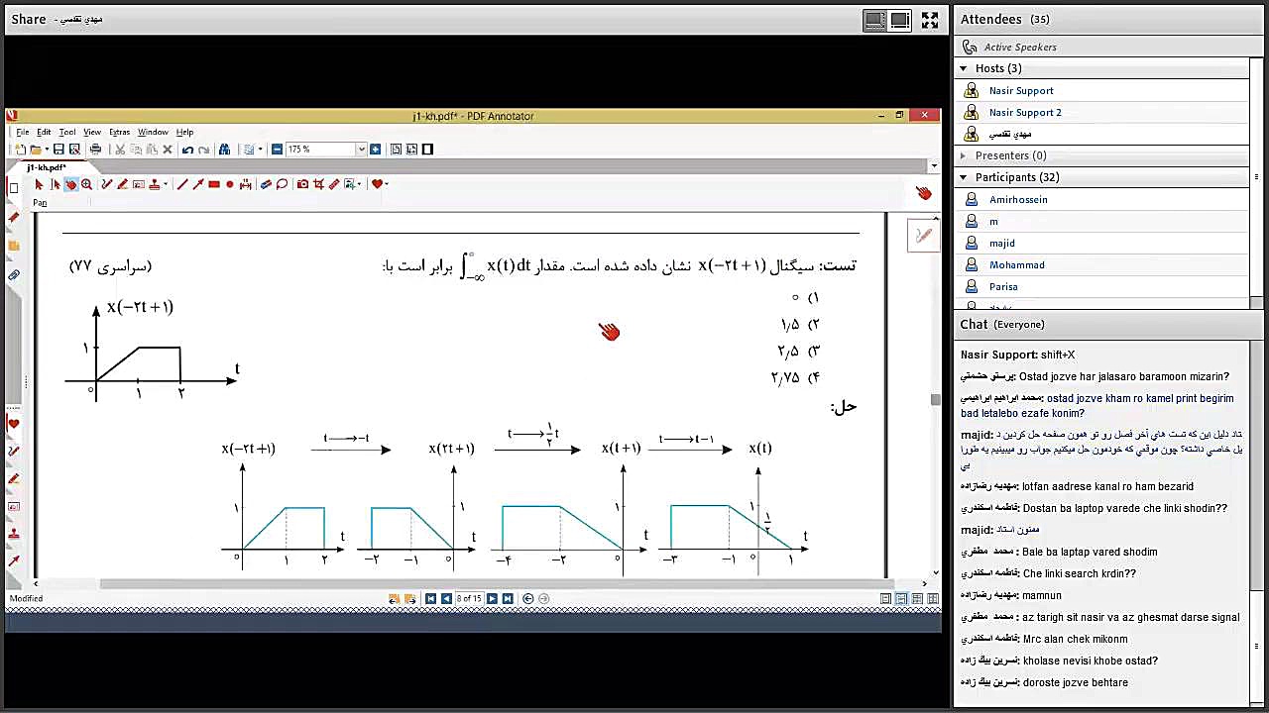Select the Marker highlighter tool
This screenshot has height=713, width=1269.
pos(123,184)
